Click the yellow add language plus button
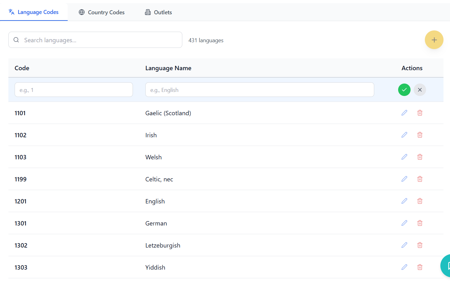Image resolution: width=450 pixels, height=282 pixels. [434, 40]
